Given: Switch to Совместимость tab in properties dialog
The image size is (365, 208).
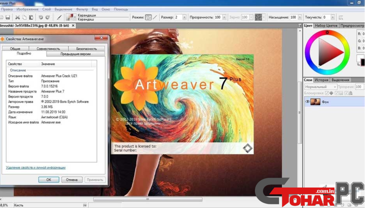Looking at the screenshot, I should pos(48,49).
